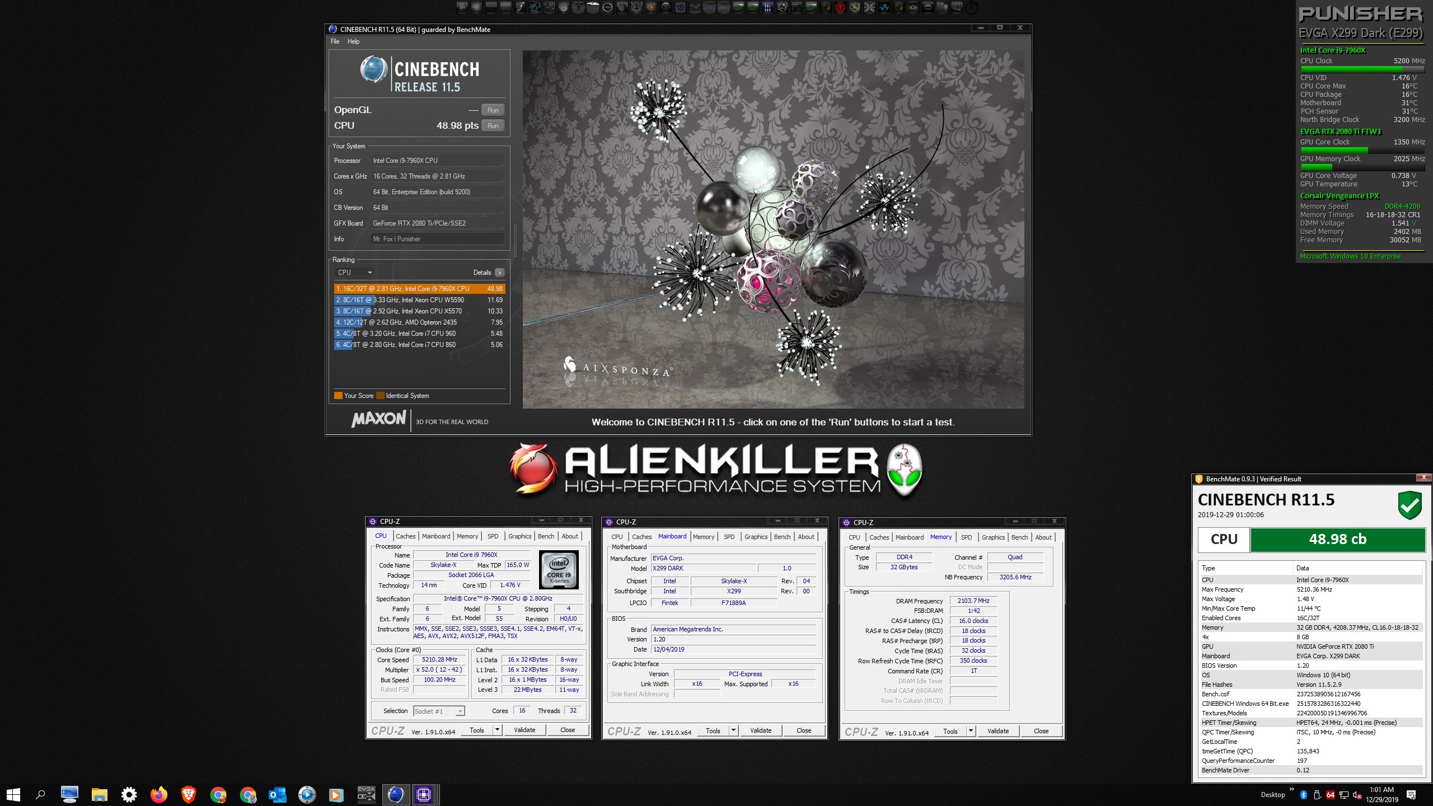This screenshot has height=806, width=1433.
Task: Click the Cinebench taskbar icon
Action: [x=396, y=794]
